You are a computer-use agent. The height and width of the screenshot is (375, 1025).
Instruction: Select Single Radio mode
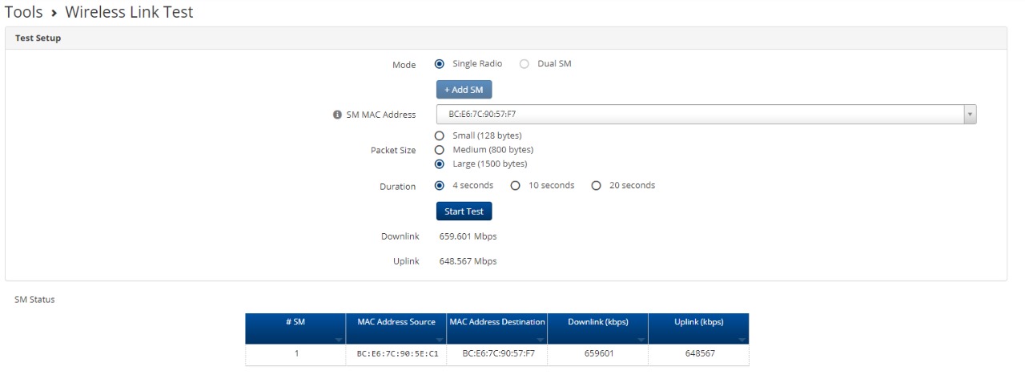point(440,64)
